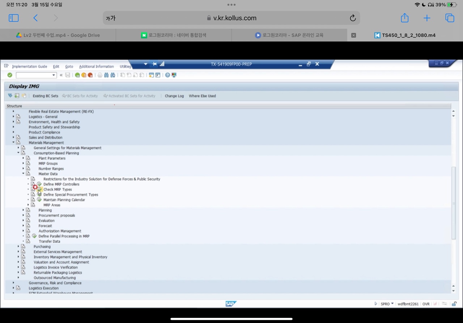Expand the MRP Groups node
The height and width of the screenshot is (323, 463).
coord(24,163)
